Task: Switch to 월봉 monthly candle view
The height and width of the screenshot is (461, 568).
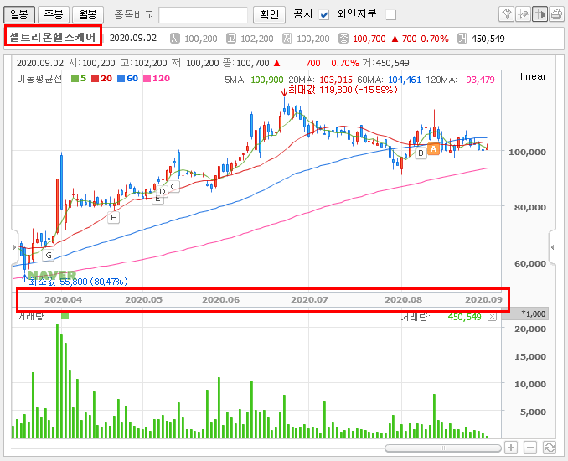Action: (88, 14)
